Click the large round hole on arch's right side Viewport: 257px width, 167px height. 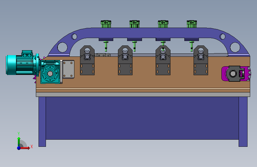[235, 47]
